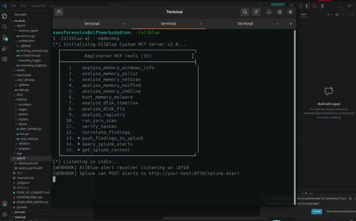Open the Accounts icon in the activity bar
The image size is (356, 221).
click(x=4, y=204)
